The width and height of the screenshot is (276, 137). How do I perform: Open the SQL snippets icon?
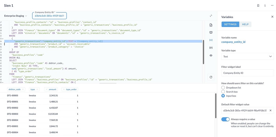[211, 48]
